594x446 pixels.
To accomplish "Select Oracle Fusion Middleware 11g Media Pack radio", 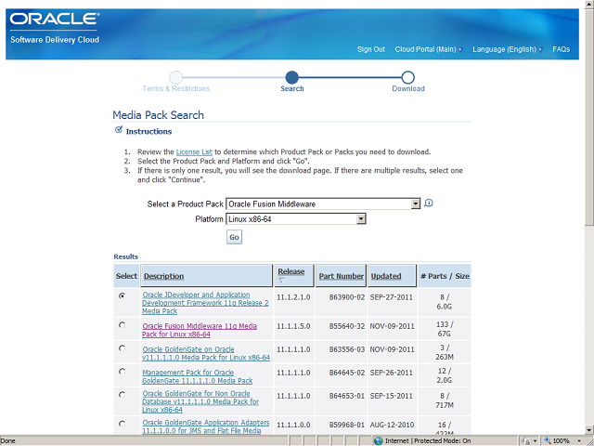I will coord(123,326).
